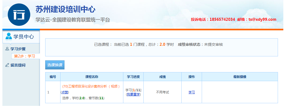
Task: Click the user icon next to 学习步骤
Action: tap(7, 49)
